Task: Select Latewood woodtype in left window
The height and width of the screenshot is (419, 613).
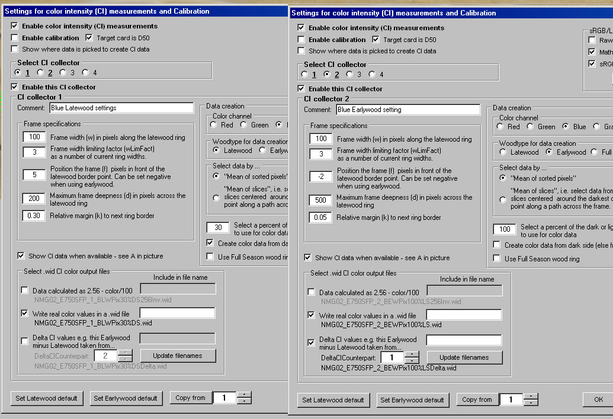Action: tap(216, 150)
